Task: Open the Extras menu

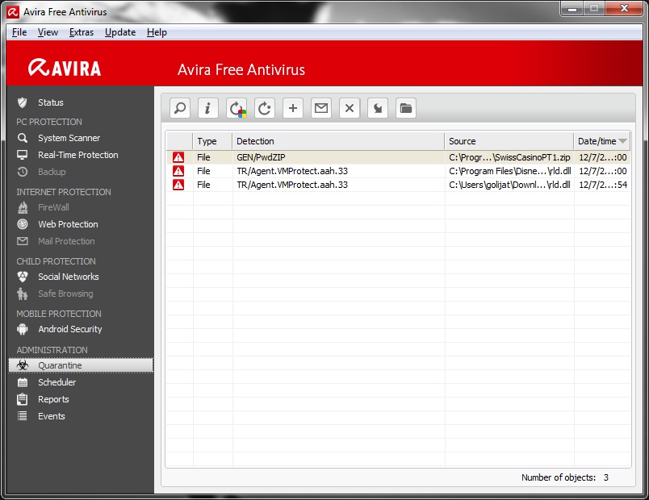Action: [81, 32]
